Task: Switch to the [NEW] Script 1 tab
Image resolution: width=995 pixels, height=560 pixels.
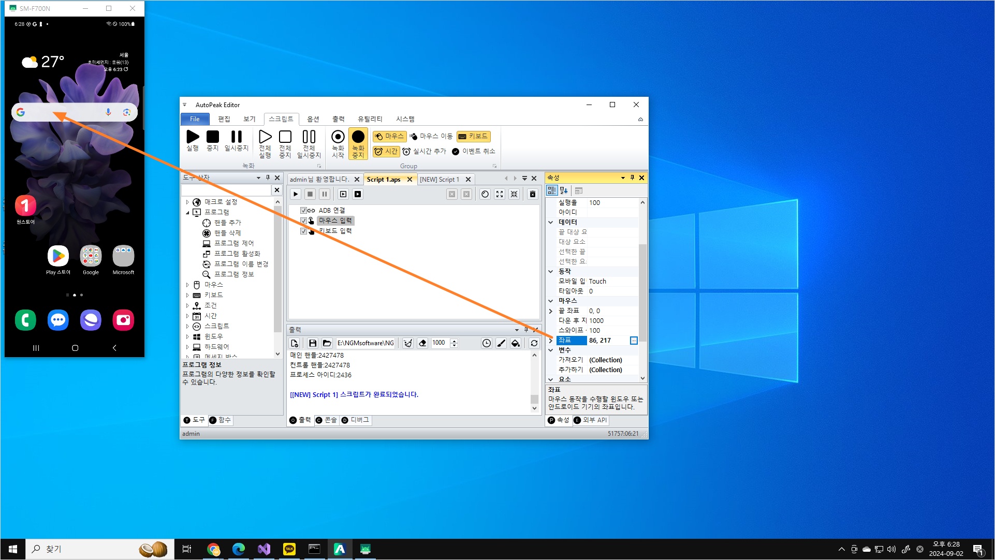Action: (439, 180)
